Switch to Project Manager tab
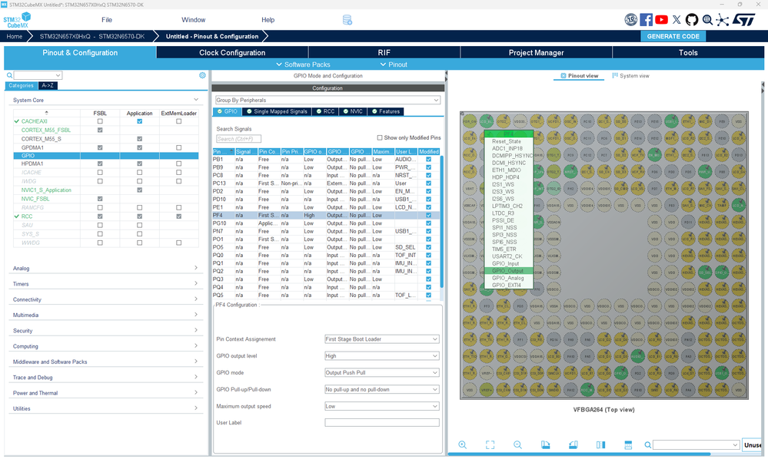This screenshot has width=768, height=459. pyautogui.click(x=537, y=53)
